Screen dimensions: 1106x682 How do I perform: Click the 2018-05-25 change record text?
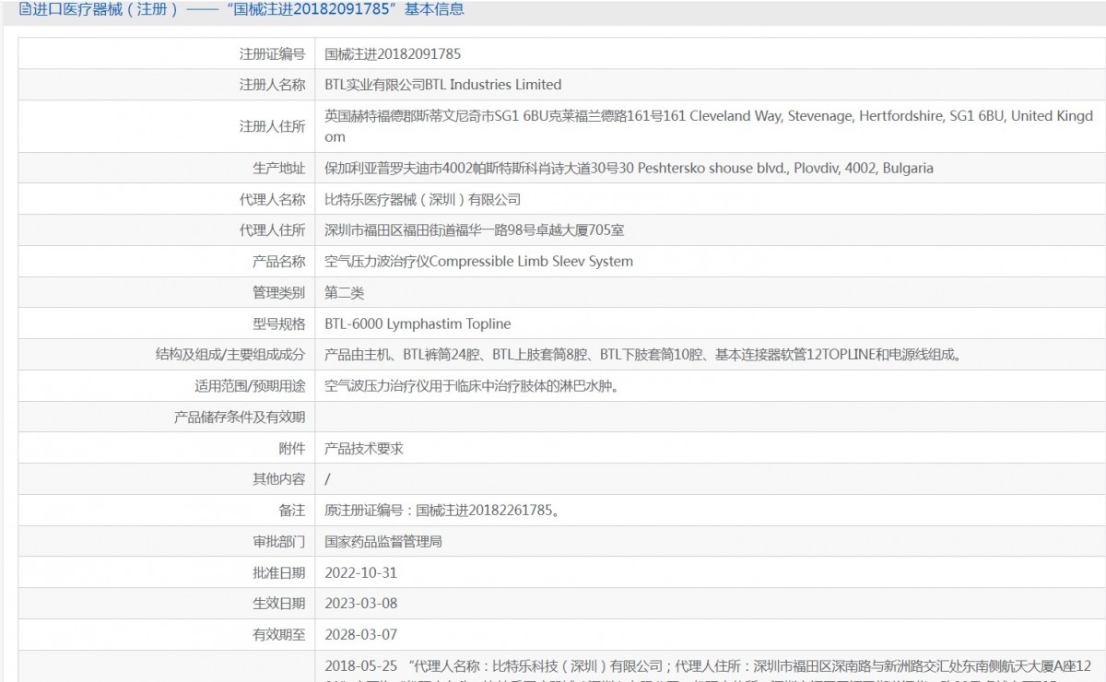coord(709,670)
